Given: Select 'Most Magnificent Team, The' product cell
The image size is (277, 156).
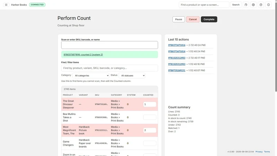Looking at the screenshot, I should (69, 130).
